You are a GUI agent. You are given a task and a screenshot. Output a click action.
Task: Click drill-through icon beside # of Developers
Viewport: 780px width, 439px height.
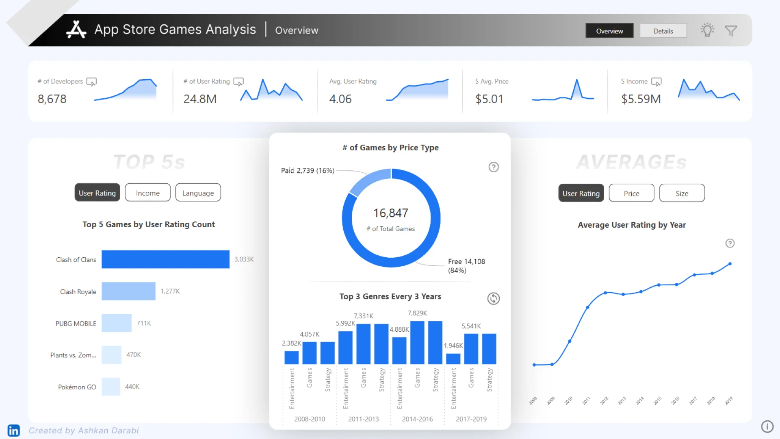(x=91, y=82)
